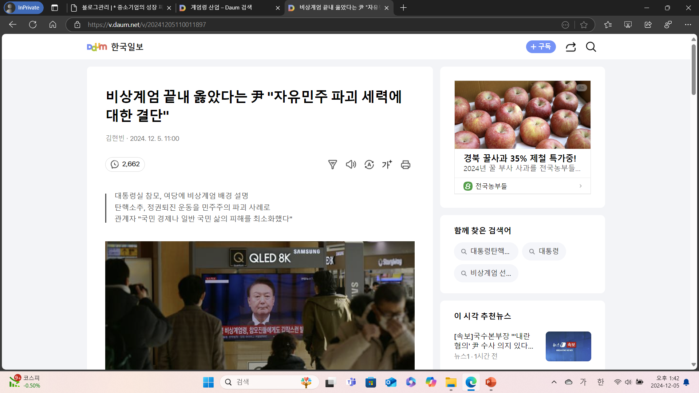This screenshot has height=393, width=699.
Task: Toggle the Korean/English IME indicator in tray
Action: [600, 382]
